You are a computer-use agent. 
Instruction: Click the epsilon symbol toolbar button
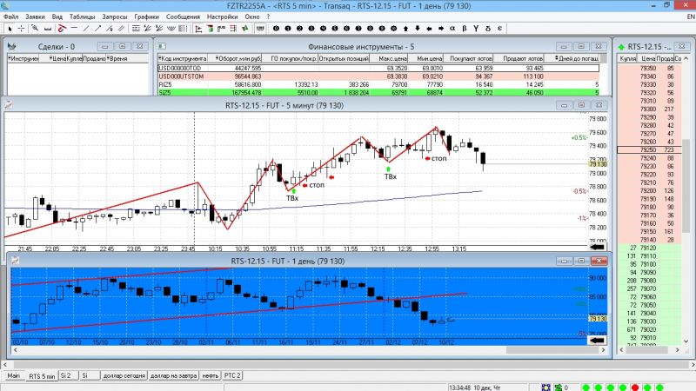pyautogui.click(x=499, y=29)
